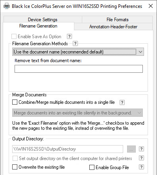Image resolution: width=157 pixels, height=175 pixels.
Task: Click the Output Directory path field
Action: (68, 149)
